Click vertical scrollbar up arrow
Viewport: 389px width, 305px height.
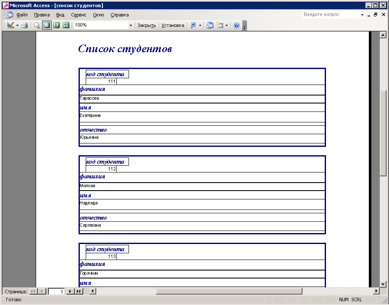[383, 35]
